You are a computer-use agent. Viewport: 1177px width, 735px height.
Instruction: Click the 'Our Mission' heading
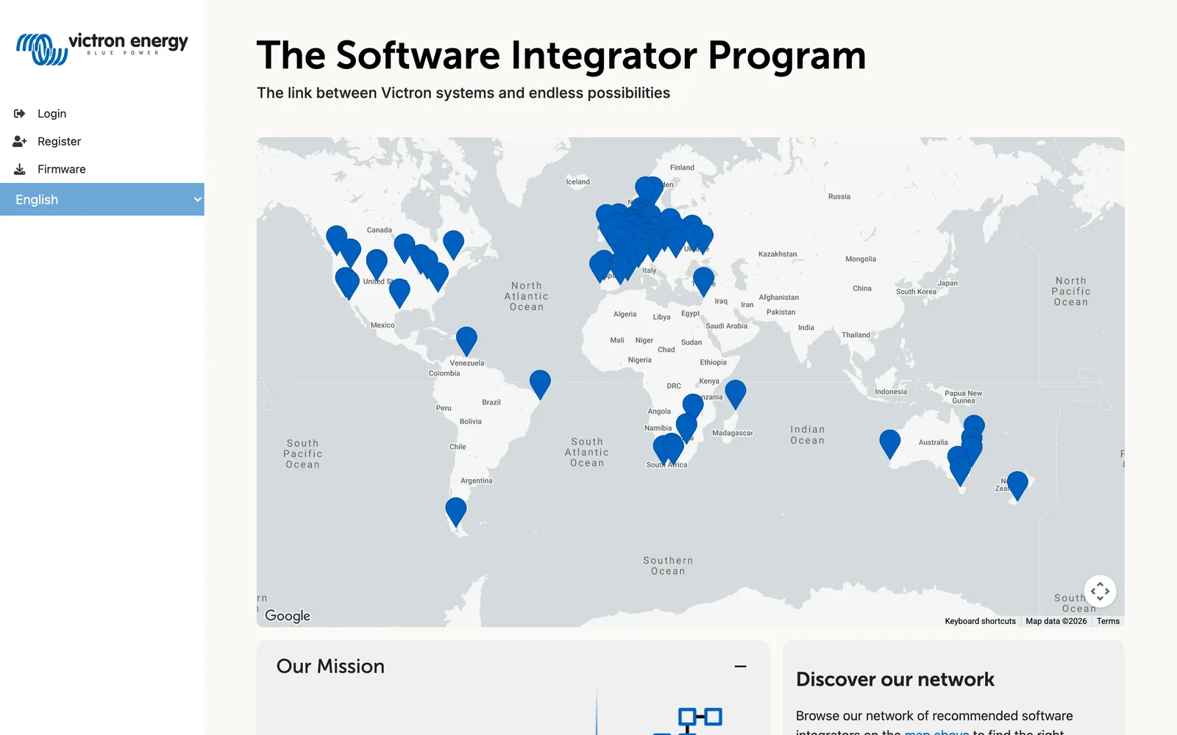(330, 666)
